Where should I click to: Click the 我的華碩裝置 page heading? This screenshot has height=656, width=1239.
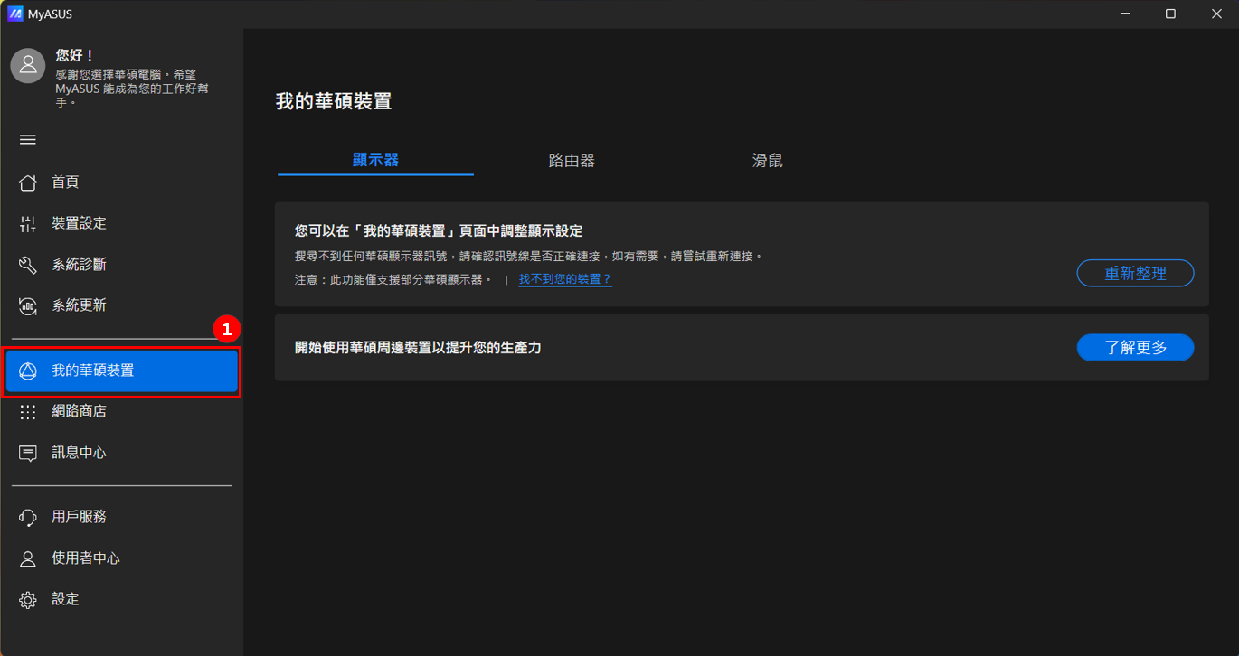334,101
